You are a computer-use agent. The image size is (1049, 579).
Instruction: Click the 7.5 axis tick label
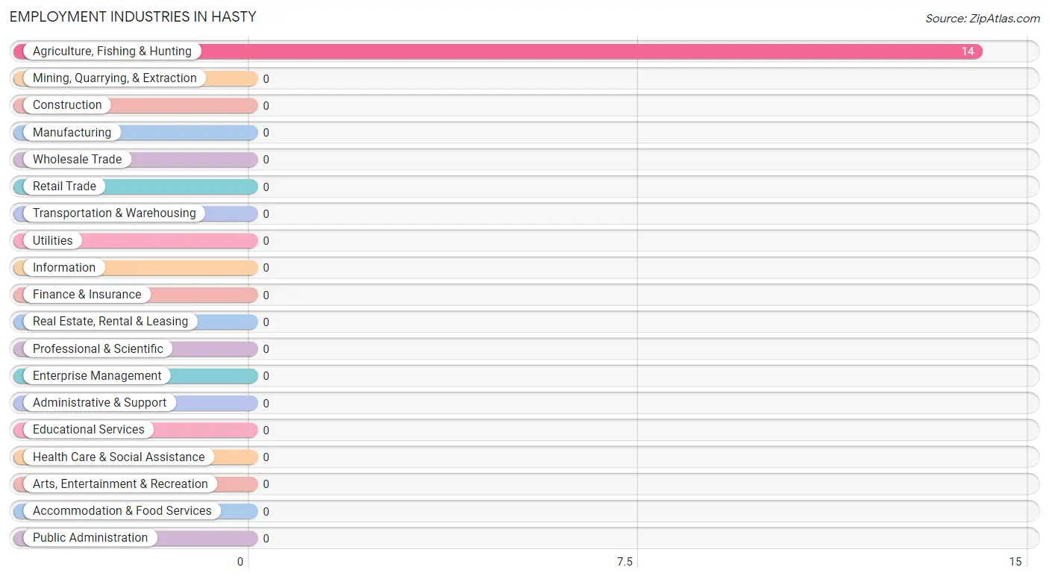(x=624, y=562)
